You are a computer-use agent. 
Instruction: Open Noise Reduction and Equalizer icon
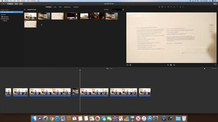(174, 7)
